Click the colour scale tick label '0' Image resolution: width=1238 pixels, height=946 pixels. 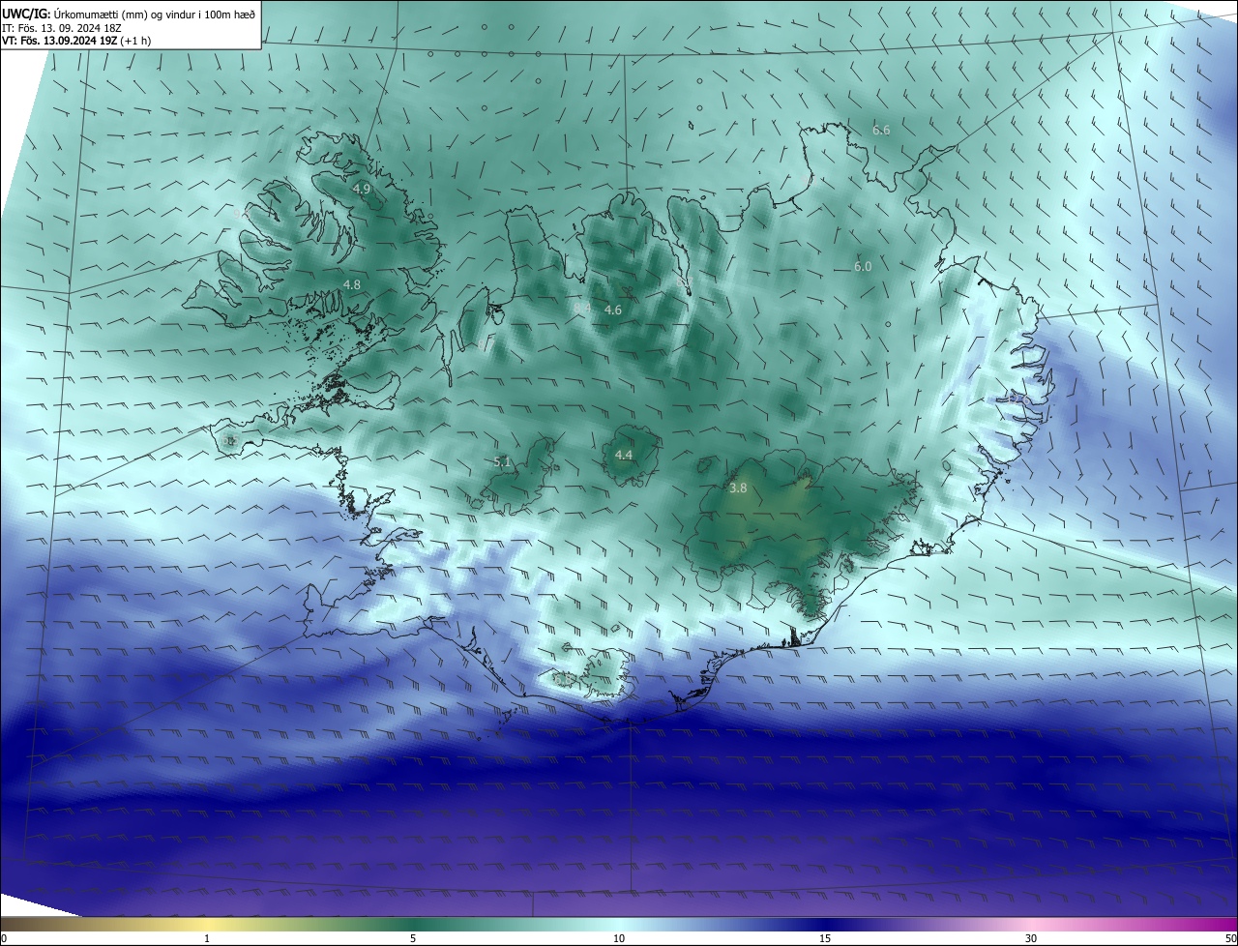4,938
